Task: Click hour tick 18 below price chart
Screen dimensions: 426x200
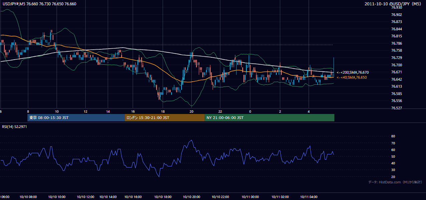Action: 162,111
